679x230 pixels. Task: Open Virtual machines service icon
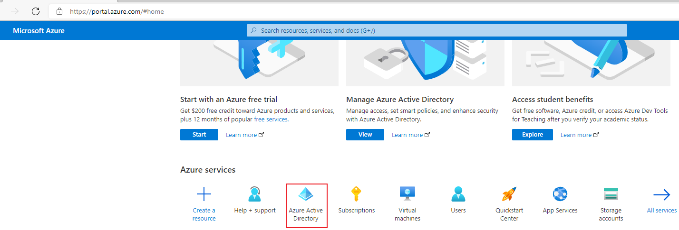(x=407, y=194)
